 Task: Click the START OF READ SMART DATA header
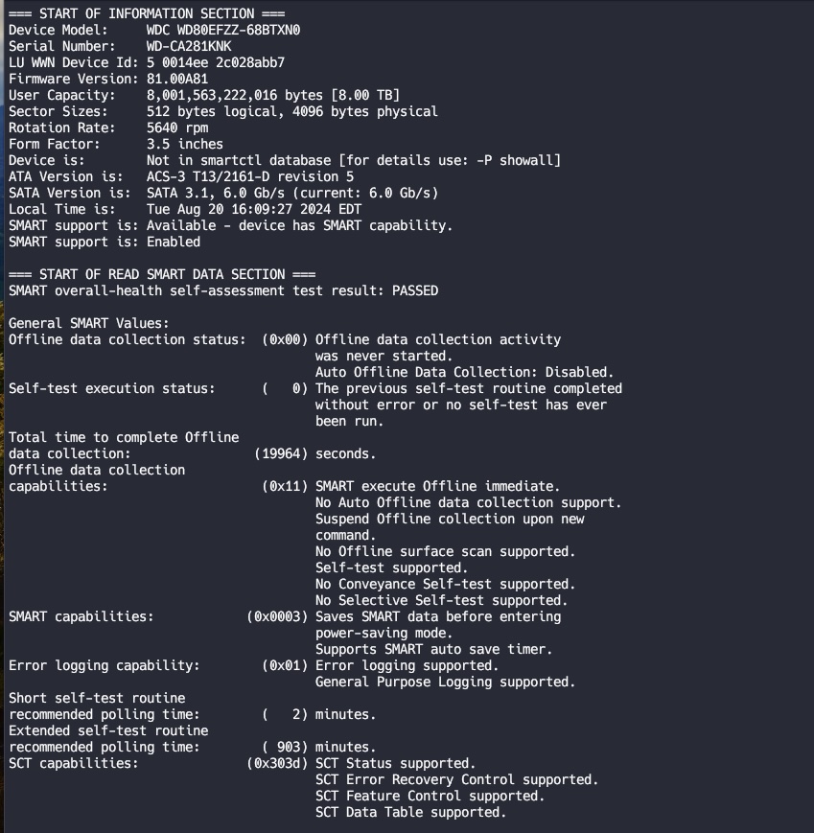[x=161, y=275]
